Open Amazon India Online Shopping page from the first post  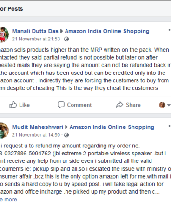tap(107, 31)
